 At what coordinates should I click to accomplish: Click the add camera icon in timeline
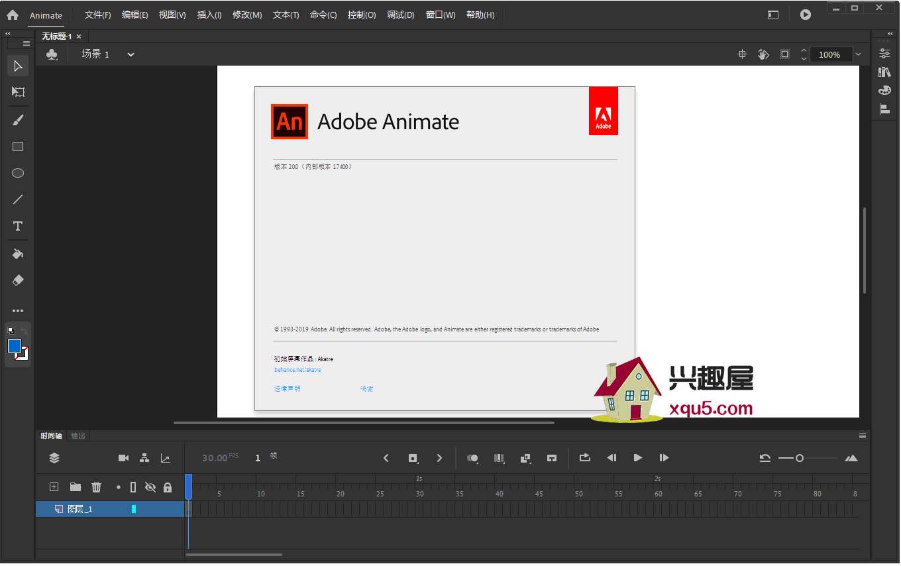tap(123, 458)
